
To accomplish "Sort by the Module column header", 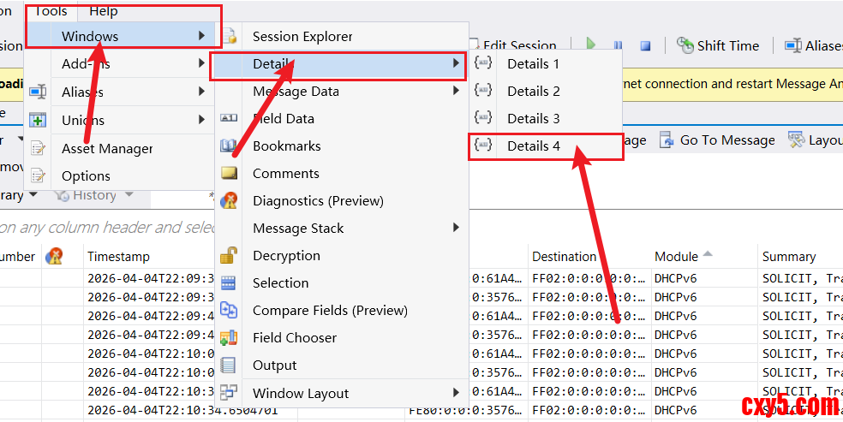I will click(x=676, y=257).
